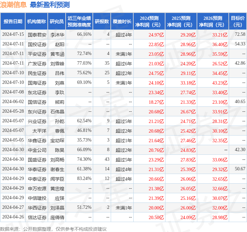Click the date 2024-05-05
This screenshot has width=247, height=232.
[x=13, y=140]
